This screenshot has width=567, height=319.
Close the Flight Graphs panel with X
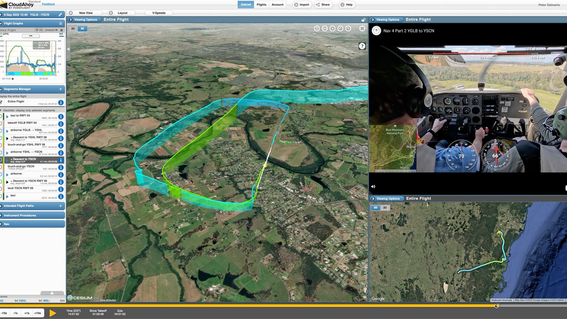click(x=61, y=30)
